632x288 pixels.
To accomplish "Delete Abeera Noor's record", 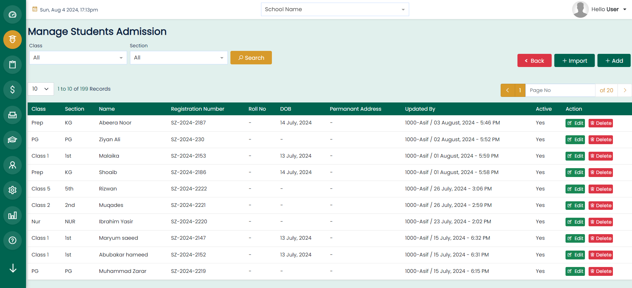I will click(x=601, y=123).
